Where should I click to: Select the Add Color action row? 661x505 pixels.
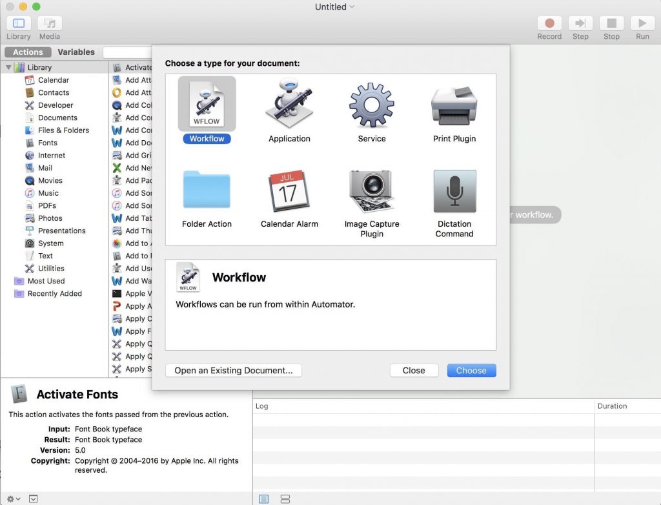pos(131,105)
